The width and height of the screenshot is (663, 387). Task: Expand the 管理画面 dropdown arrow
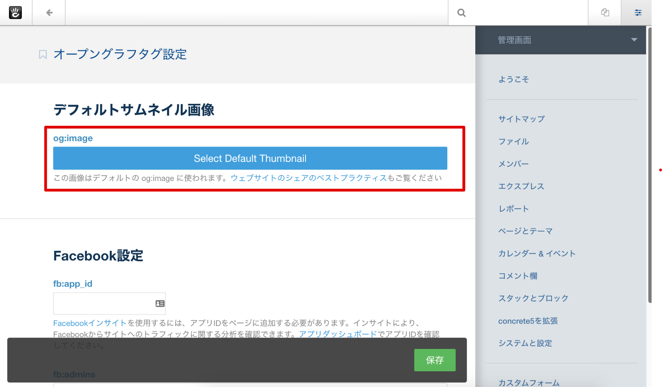click(x=634, y=40)
